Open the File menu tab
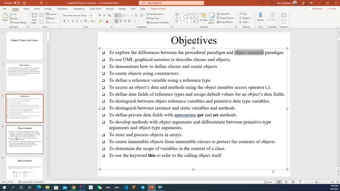340x191 pixels. (5, 9)
